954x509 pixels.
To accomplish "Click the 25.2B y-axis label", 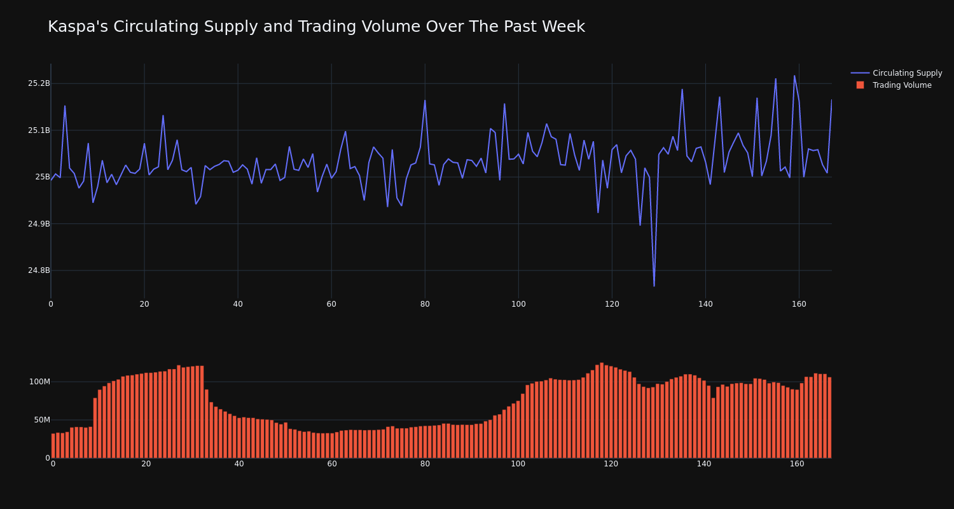I will click(39, 83).
